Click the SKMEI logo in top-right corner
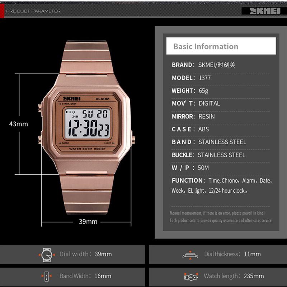 (x=265, y=11)
